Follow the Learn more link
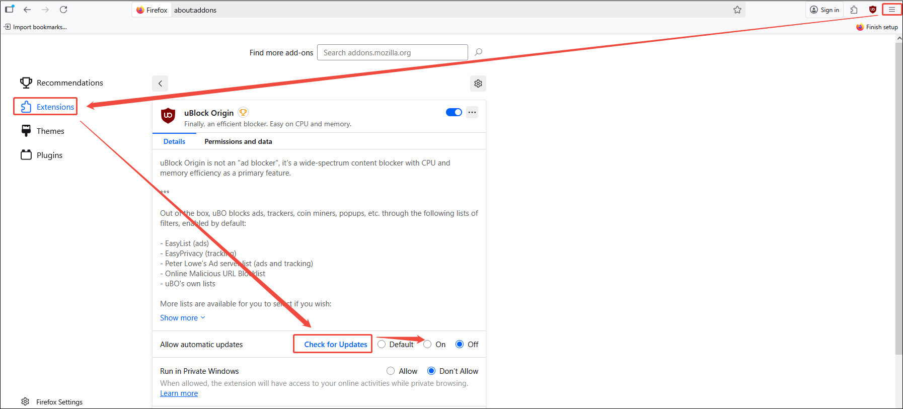The image size is (903, 409). pos(179,393)
